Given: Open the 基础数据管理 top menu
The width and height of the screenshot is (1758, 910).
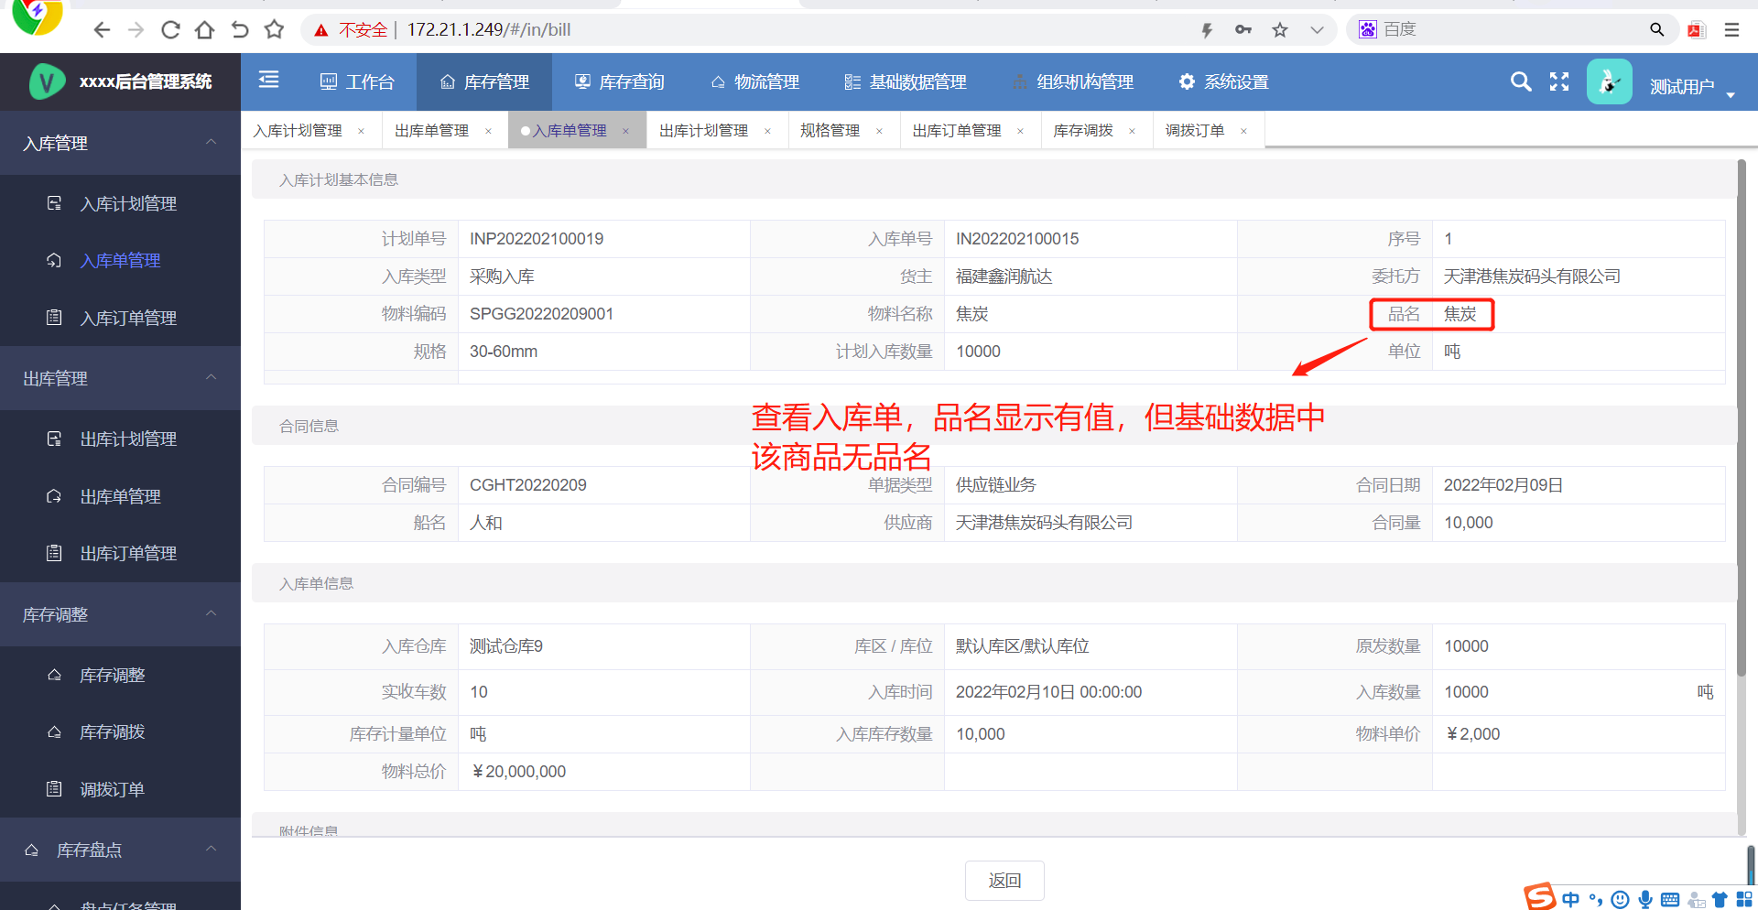Looking at the screenshot, I should [x=906, y=81].
